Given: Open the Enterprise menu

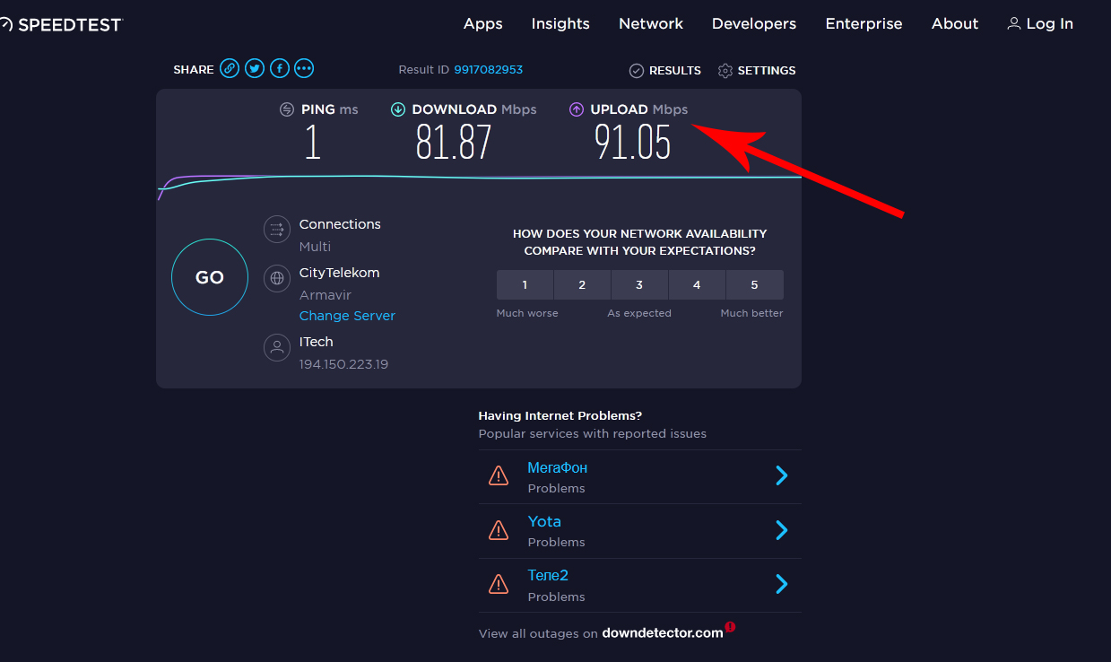Looking at the screenshot, I should tap(864, 24).
